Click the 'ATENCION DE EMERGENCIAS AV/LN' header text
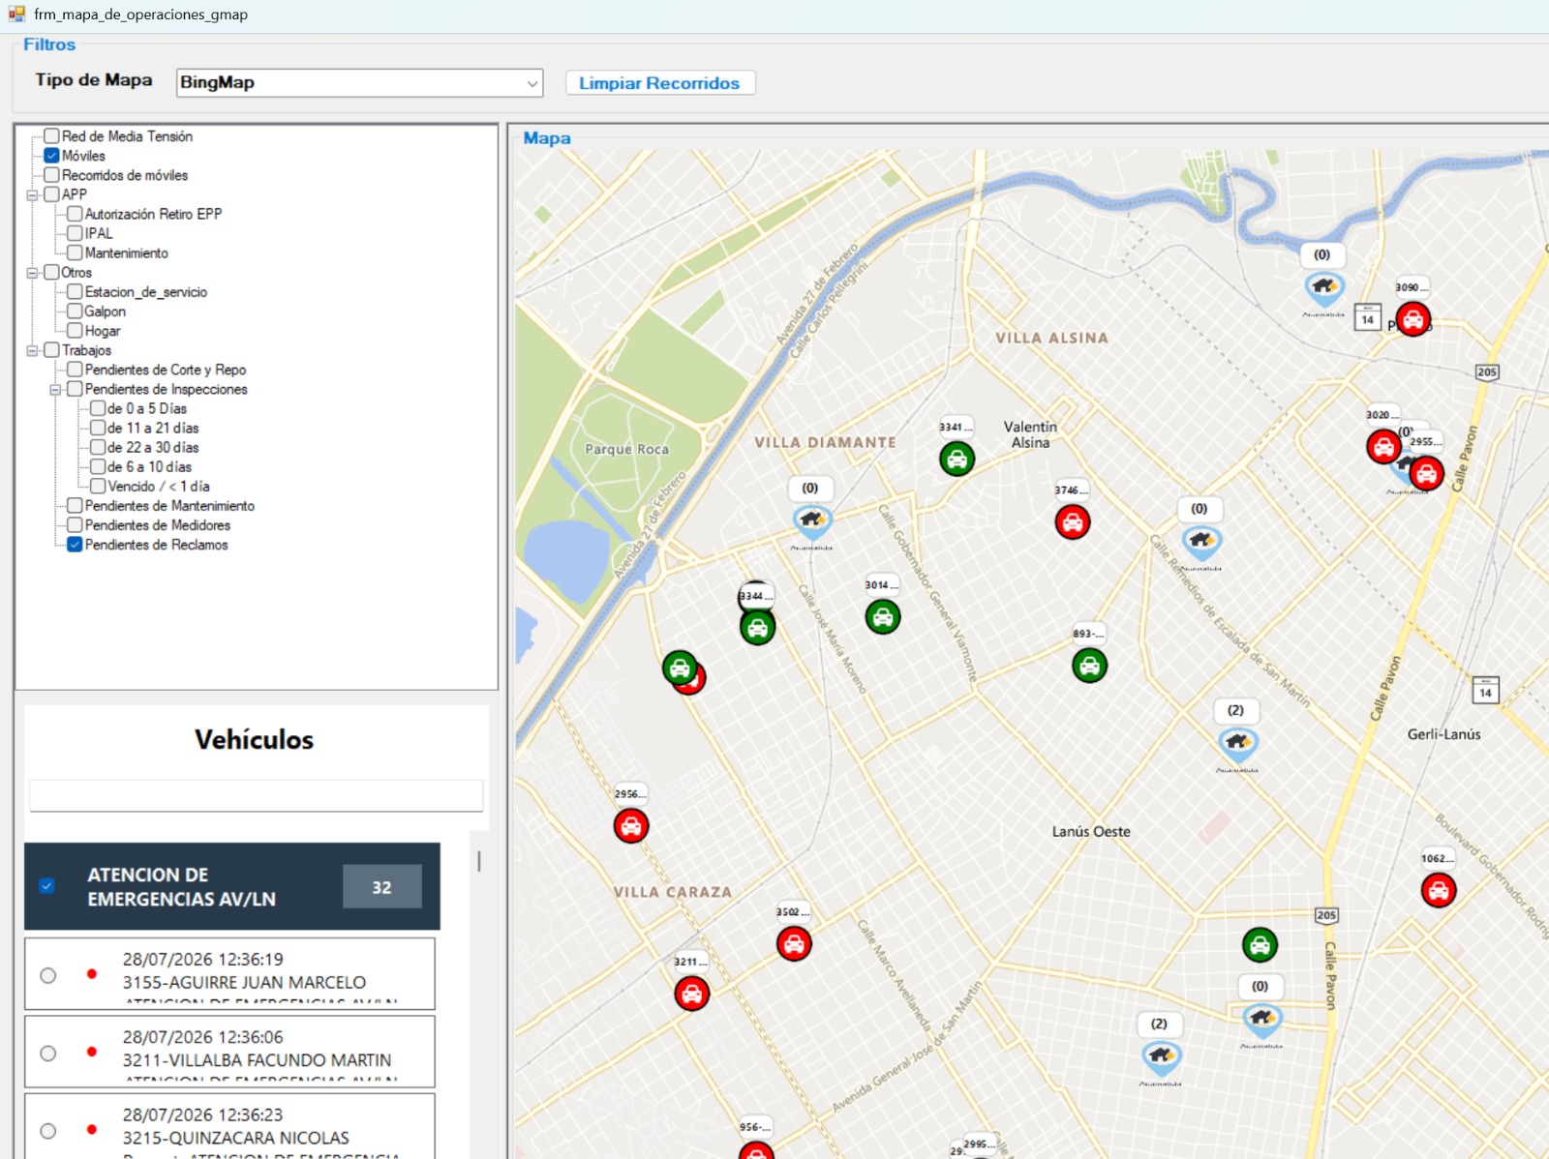 click(x=181, y=887)
